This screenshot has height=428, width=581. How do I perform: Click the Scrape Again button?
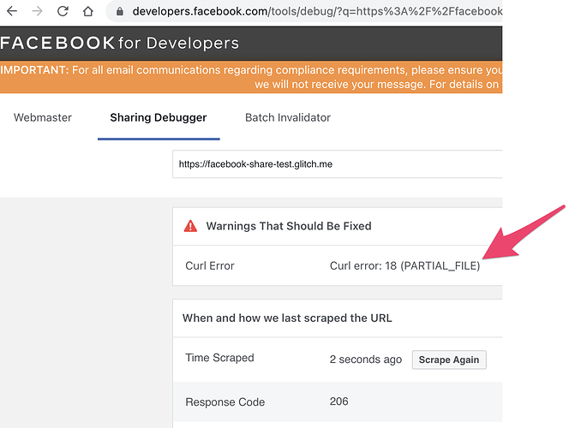[449, 360]
